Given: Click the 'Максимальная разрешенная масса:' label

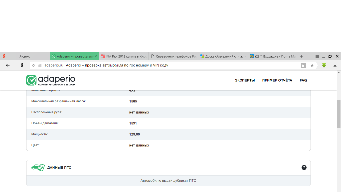Looking at the screenshot, I should point(58,101).
